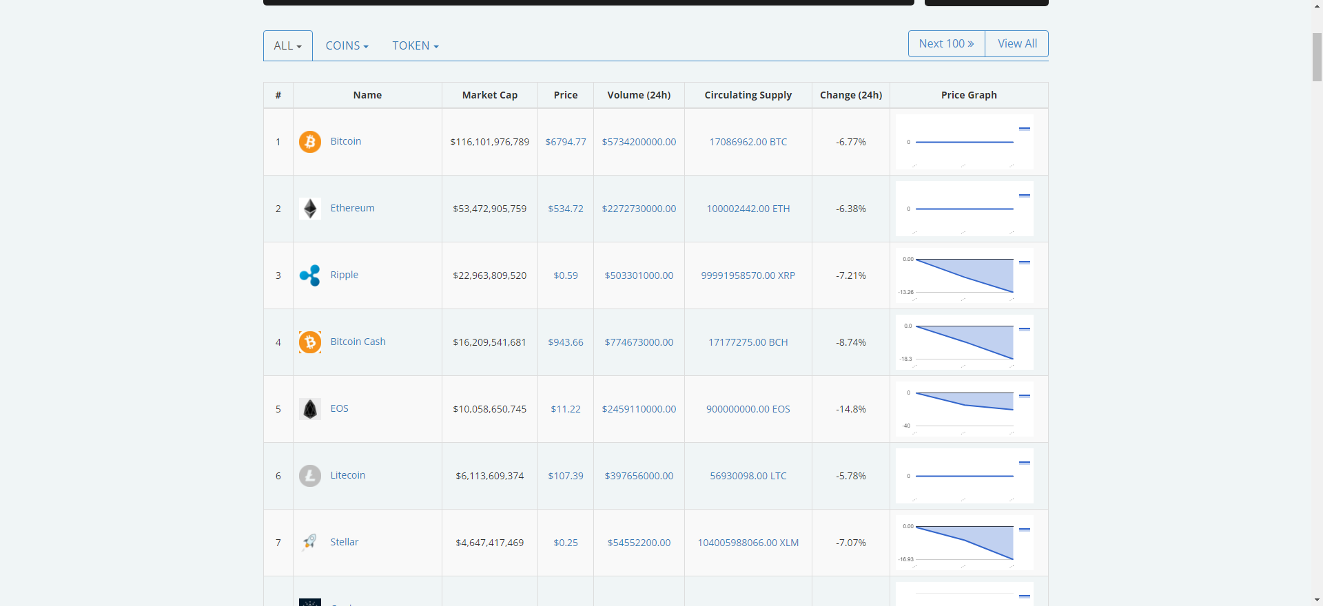Click the EOS logo icon

tap(309, 409)
